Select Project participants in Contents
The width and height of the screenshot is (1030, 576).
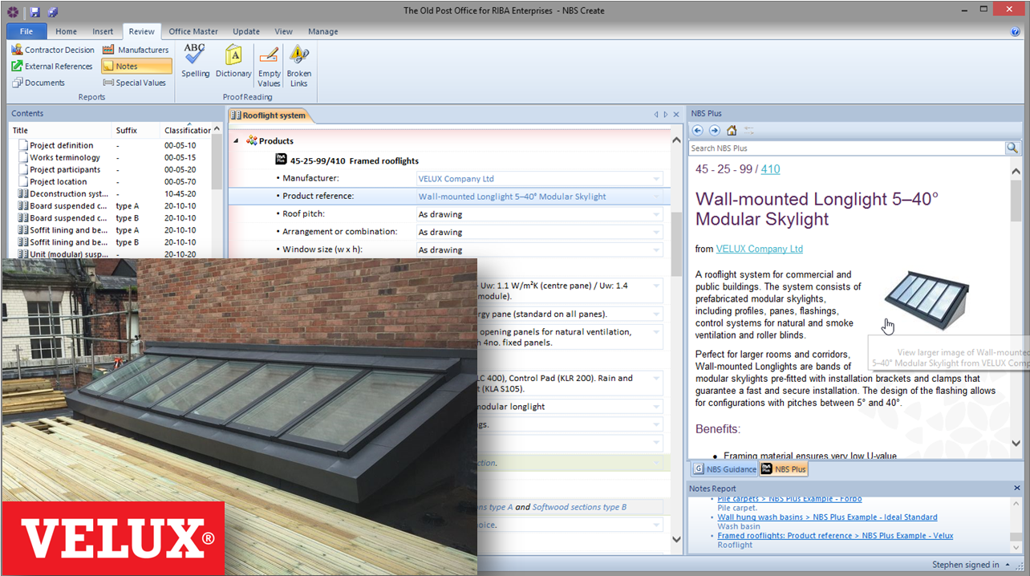(65, 169)
